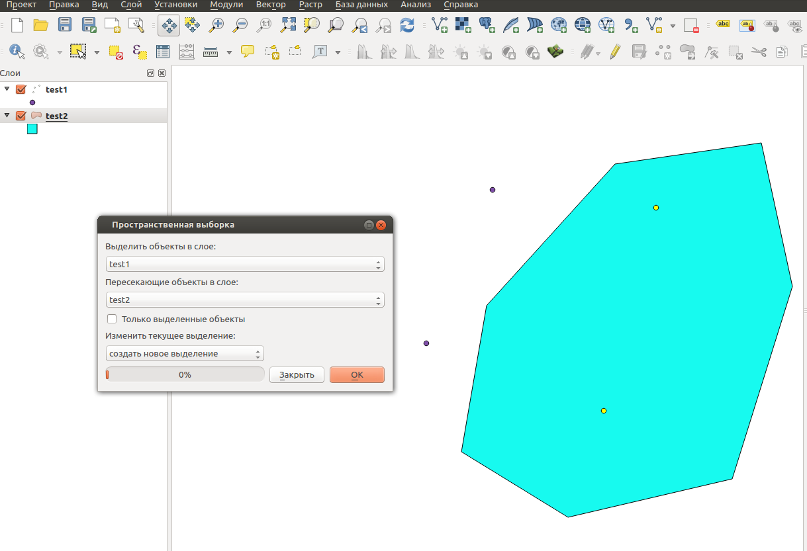Image resolution: width=807 pixels, height=551 pixels.
Task: Click the Refresh map icon
Action: [x=408, y=26]
